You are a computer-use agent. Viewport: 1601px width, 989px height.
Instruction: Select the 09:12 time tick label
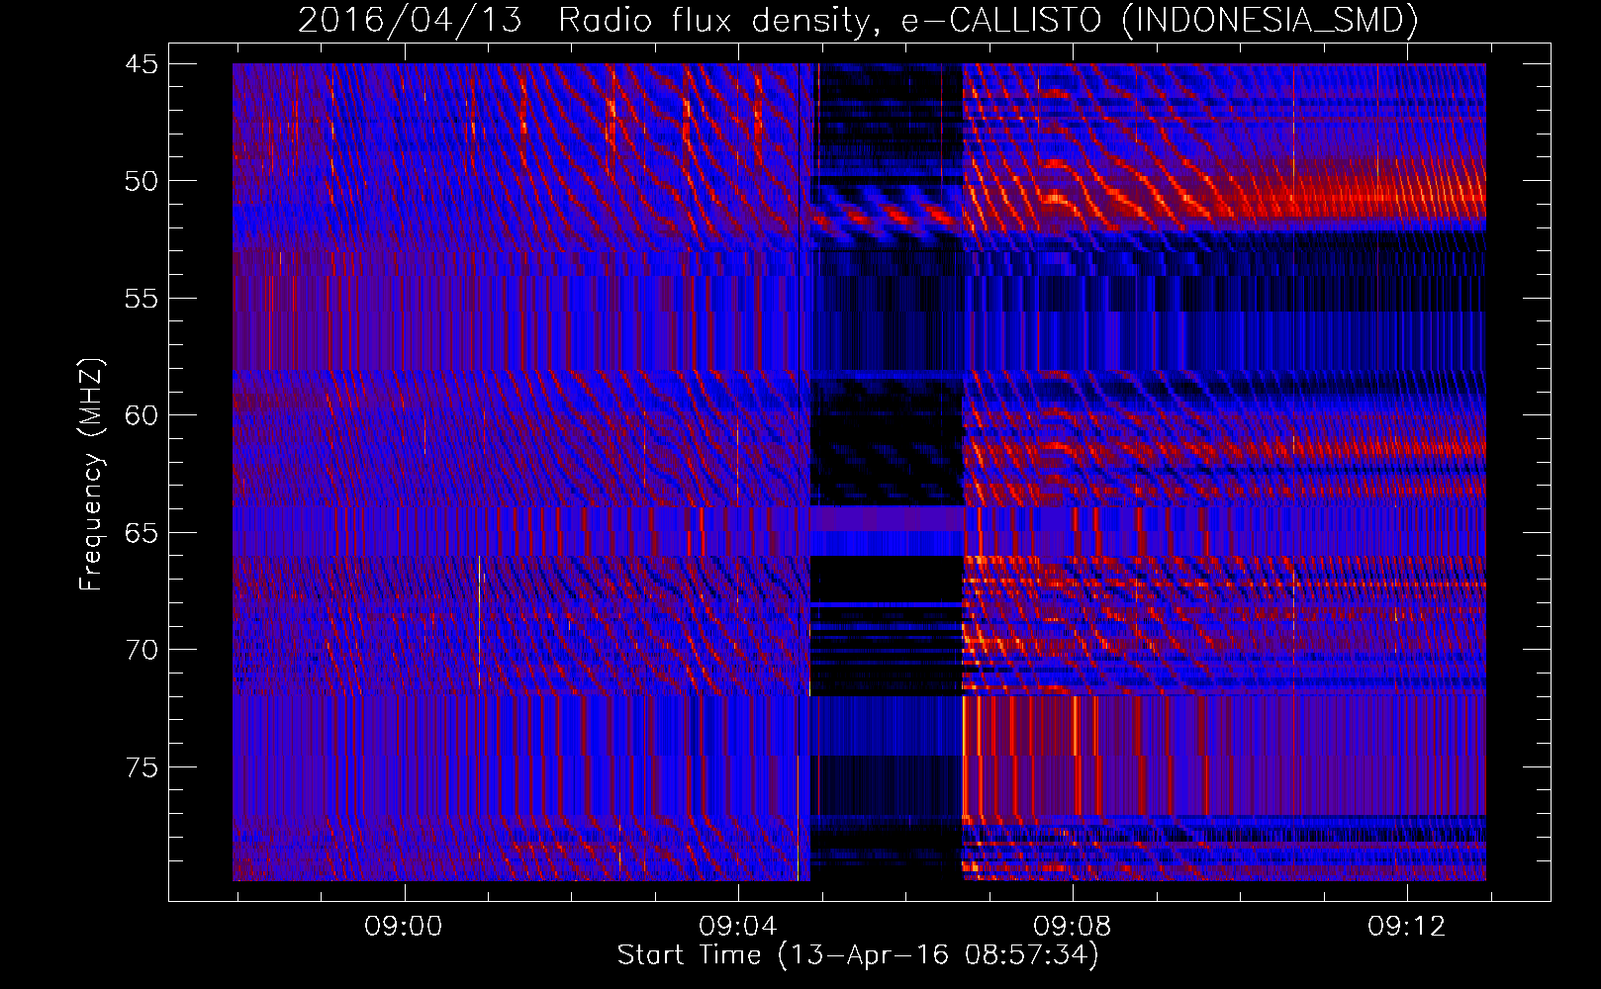1407,927
